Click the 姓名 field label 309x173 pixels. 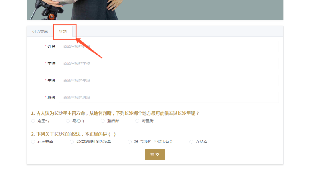(x=51, y=46)
